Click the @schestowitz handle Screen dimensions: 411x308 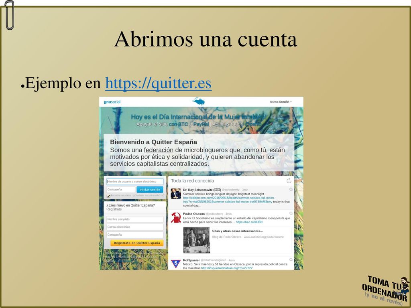coord(231,190)
